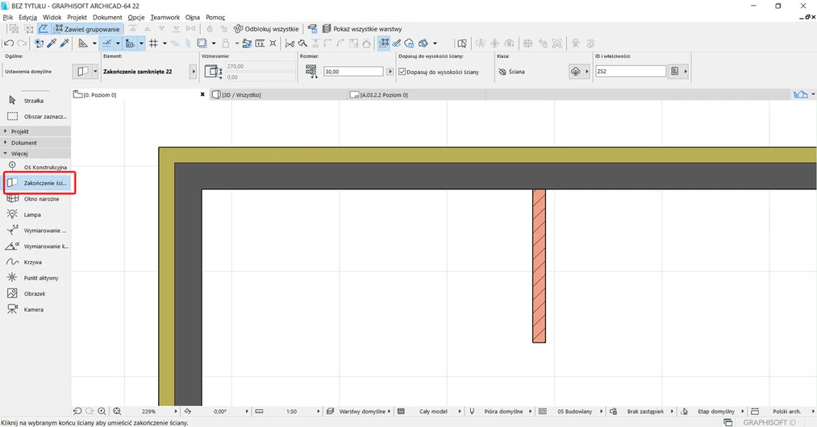Select the Punkt aktywny hotspot tool
This screenshot has width=817, height=427.
[36, 278]
